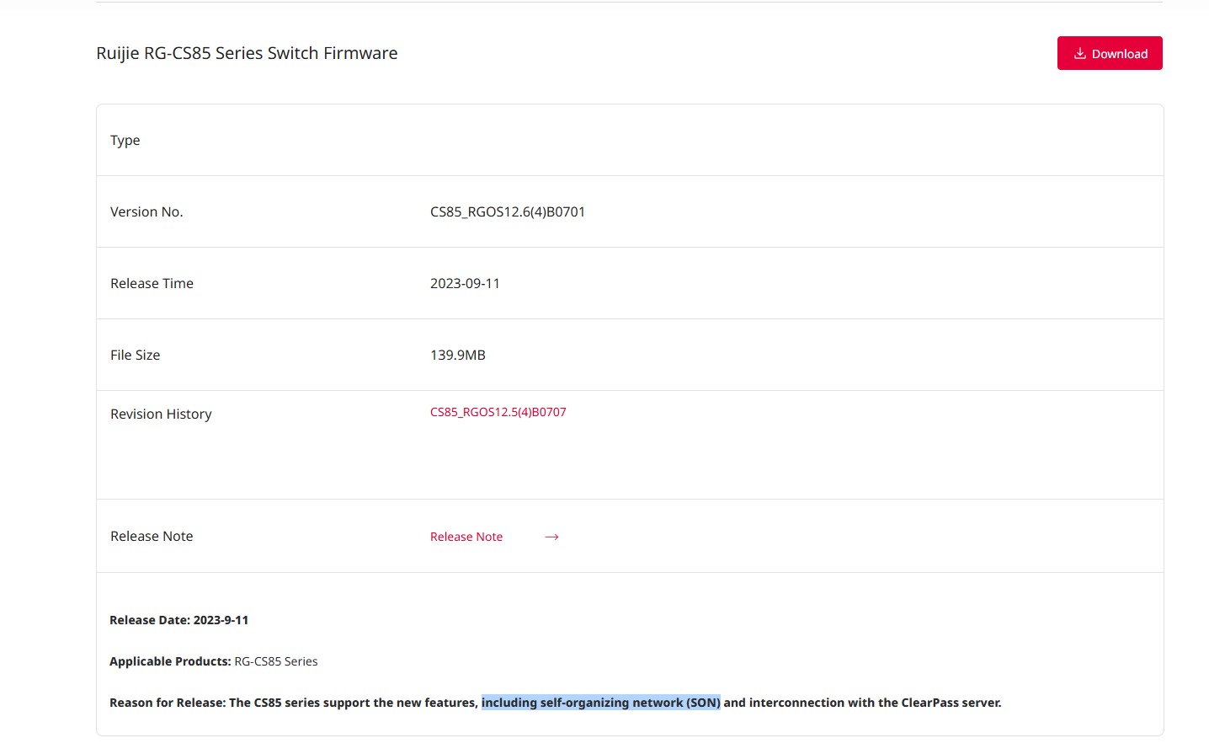Click the release time value 2023-09-11
Image resolution: width=1209 pixels, height=754 pixels.
coord(465,283)
